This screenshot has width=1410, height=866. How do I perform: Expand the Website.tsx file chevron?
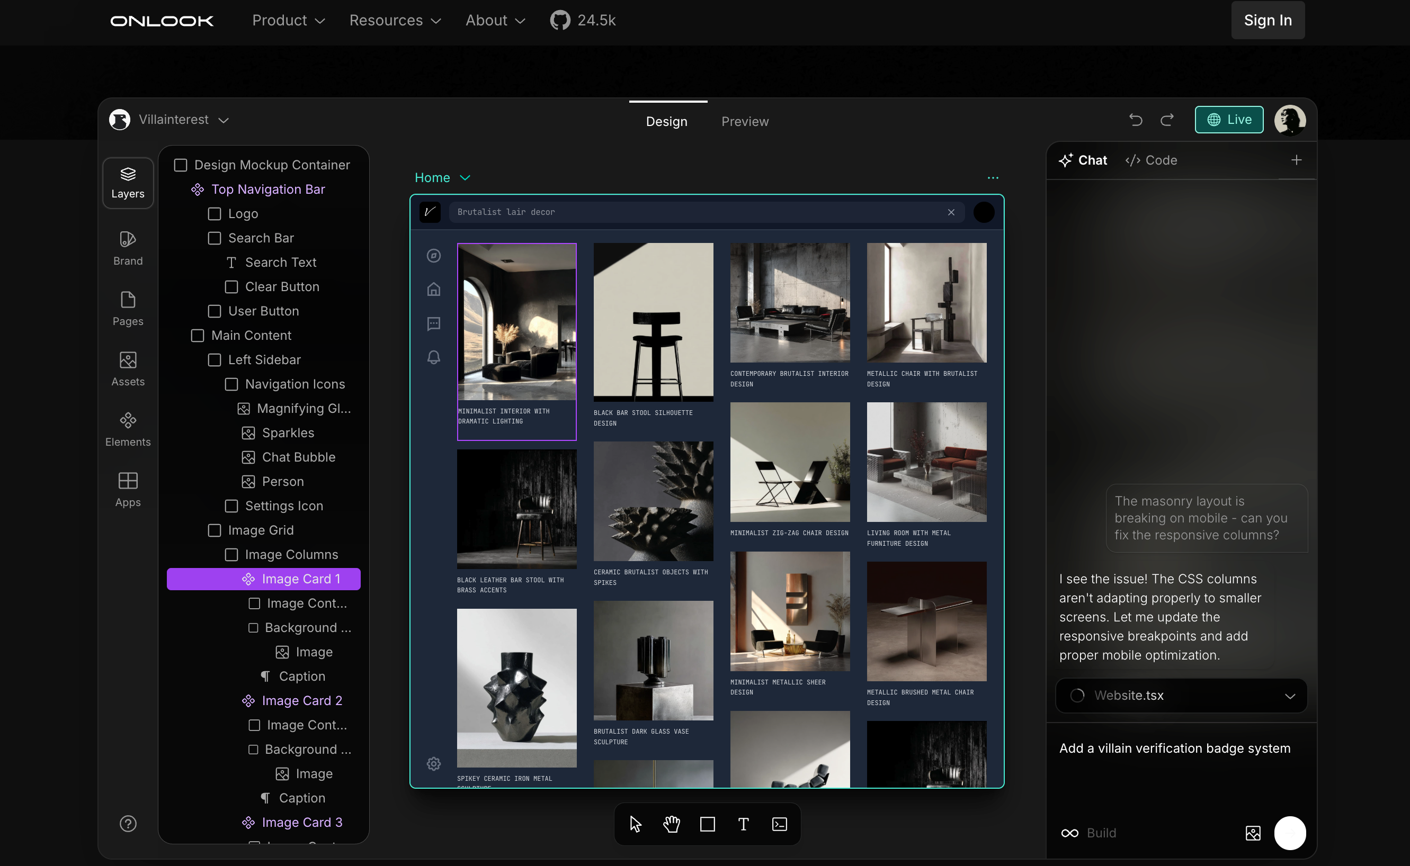(x=1290, y=696)
